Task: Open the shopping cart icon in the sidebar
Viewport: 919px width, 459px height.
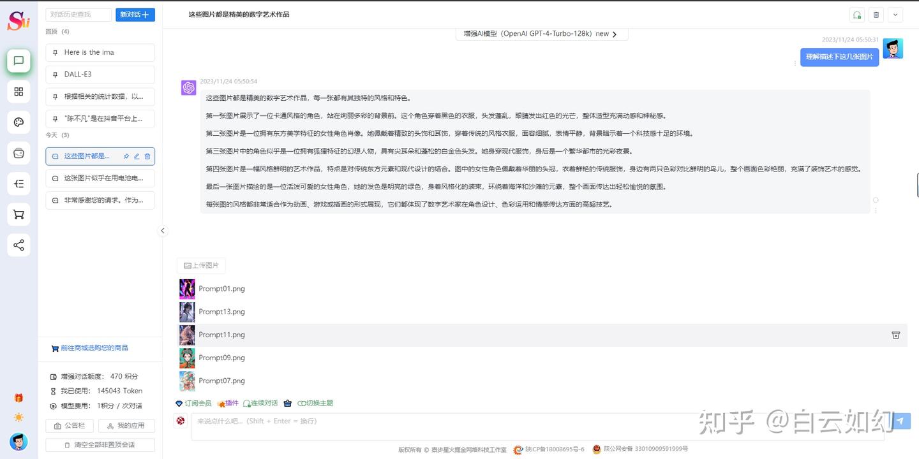Action: [x=19, y=214]
